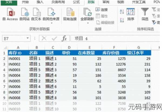Switch to the 公式 (Formulas) tab
Image resolution: width=162 pixels, height=112 pixels.
[76, 2]
